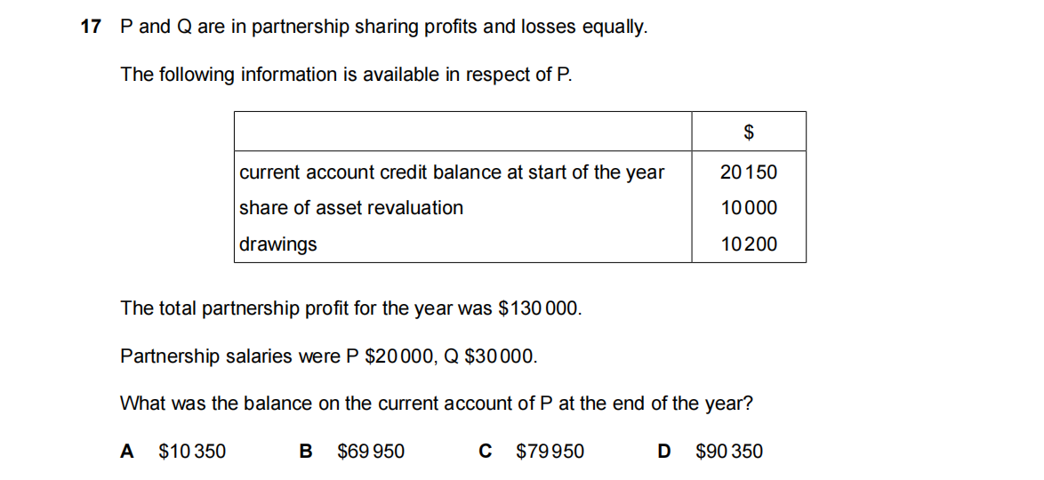Select answer option A $10 350
The height and width of the screenshot is (480, 1044).
(x=173, y=452)
